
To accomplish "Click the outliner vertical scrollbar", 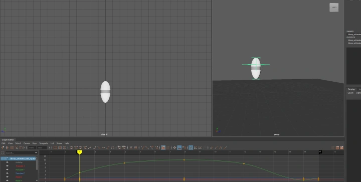I will click(37, 165).
